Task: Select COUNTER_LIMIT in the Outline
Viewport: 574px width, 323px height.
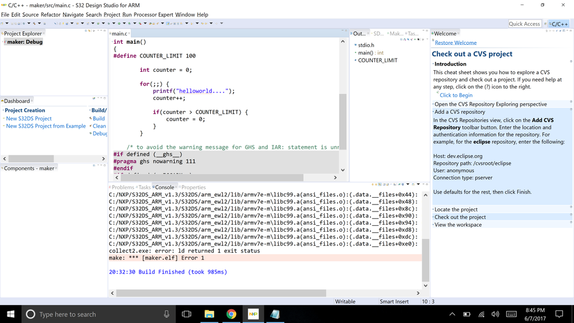Action: coord(377,60)
